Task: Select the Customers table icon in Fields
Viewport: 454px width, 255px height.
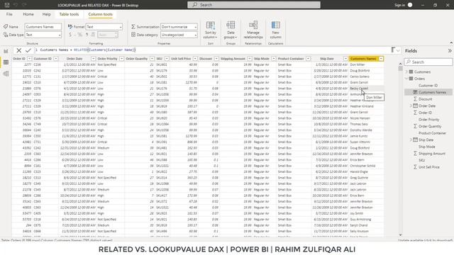Action: click(x=411, y=72)
